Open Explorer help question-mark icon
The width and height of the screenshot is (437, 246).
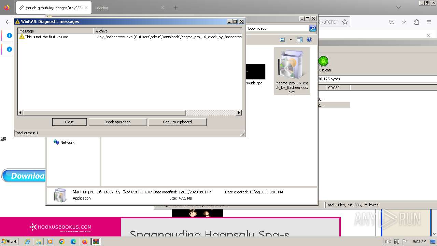pos(309,40)
